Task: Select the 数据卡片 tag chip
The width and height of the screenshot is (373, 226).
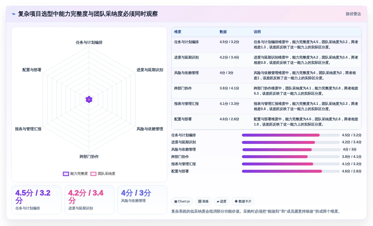Action: (243, 201)
